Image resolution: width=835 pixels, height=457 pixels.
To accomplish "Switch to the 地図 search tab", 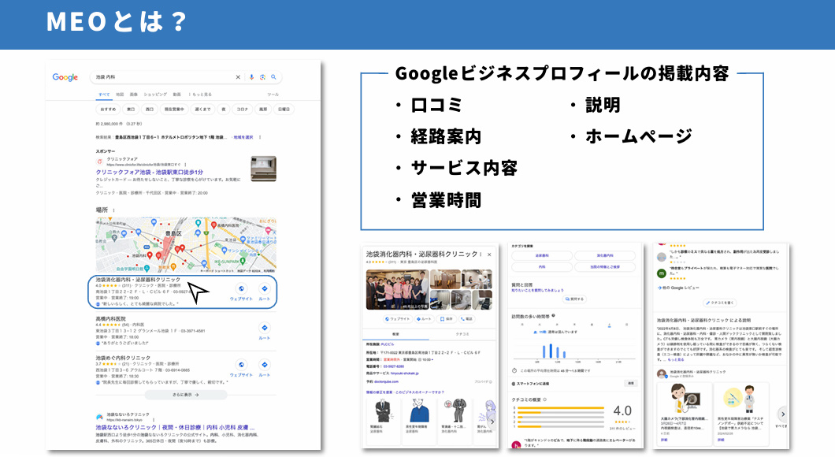I will [x=119, y=95].
